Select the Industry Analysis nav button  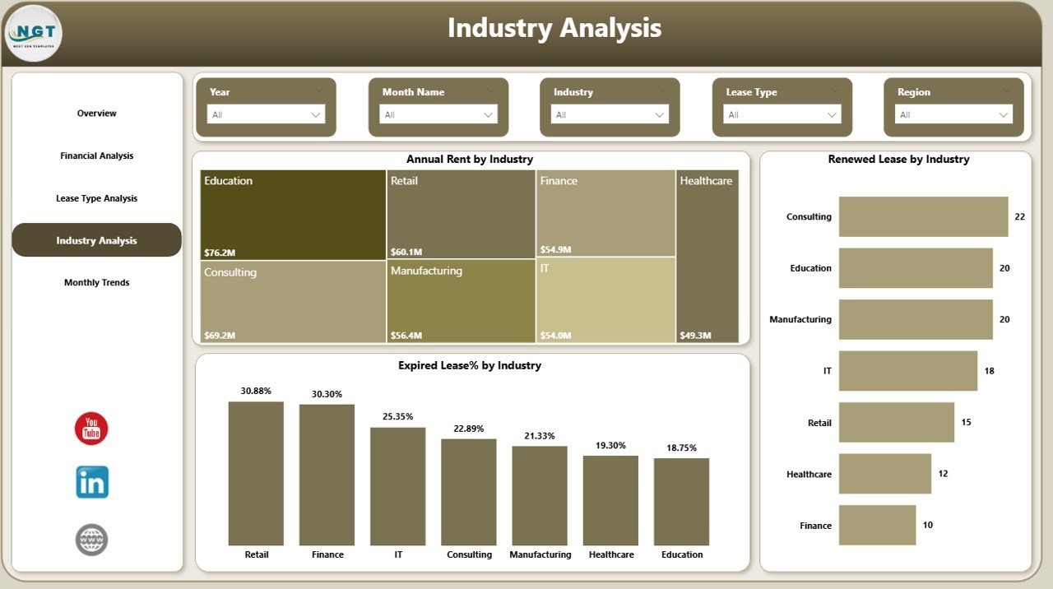[x=97, y=240]
